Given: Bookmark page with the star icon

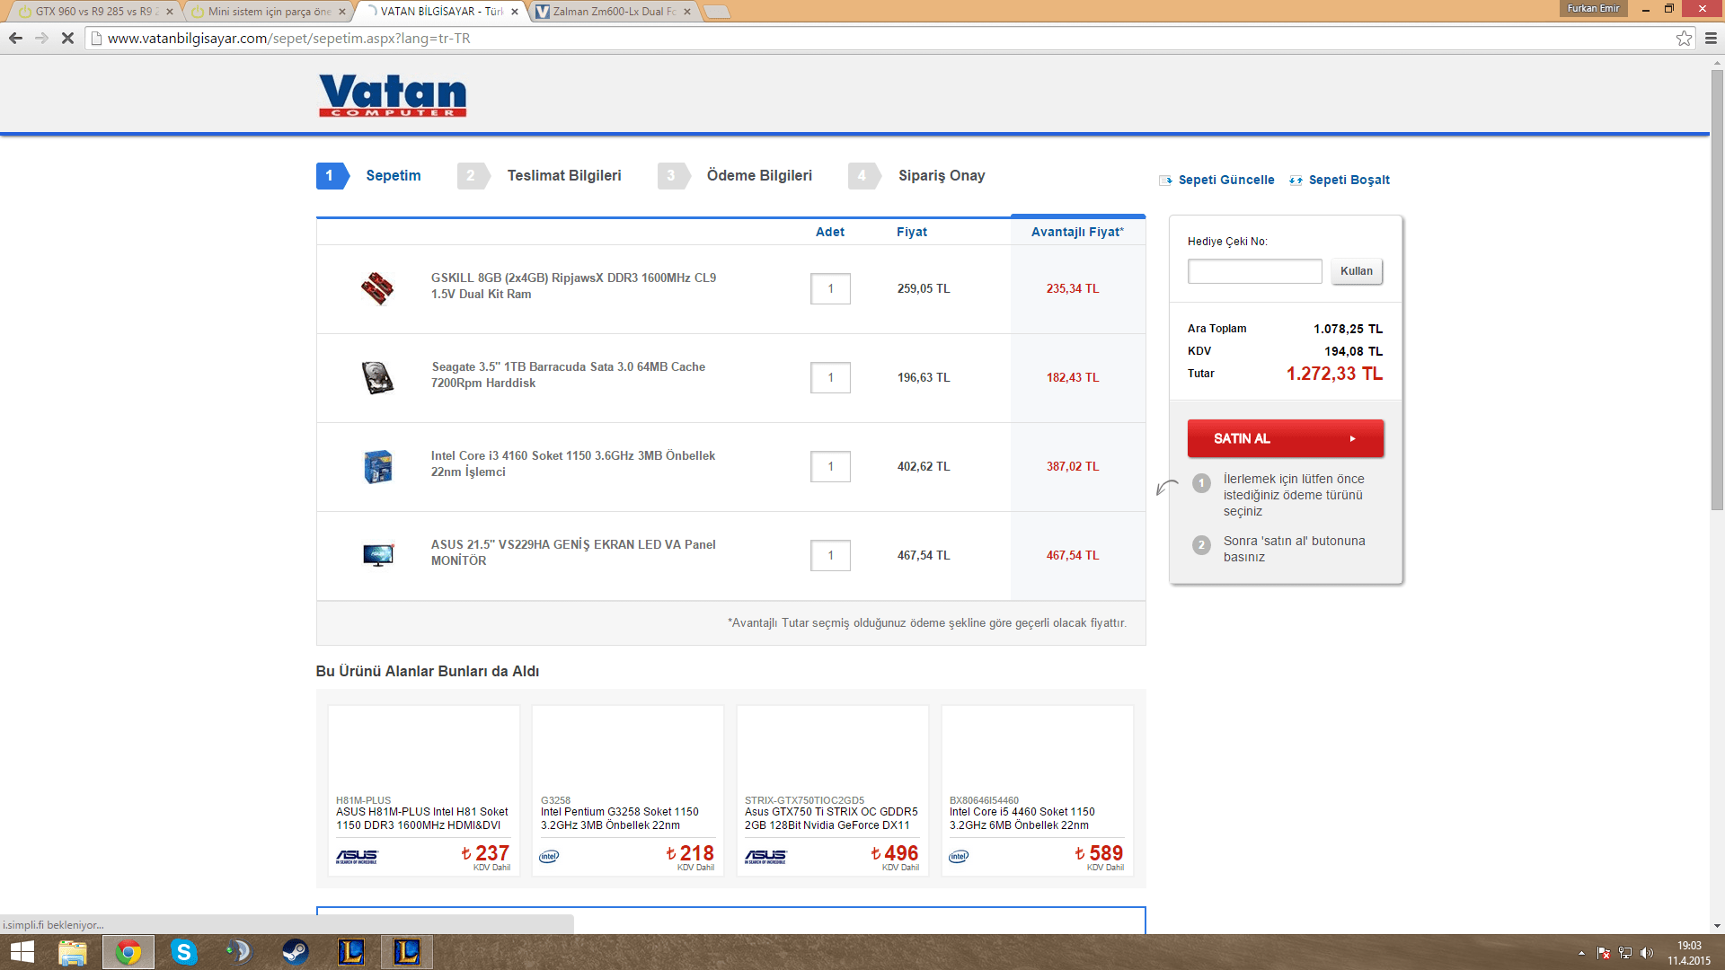Looking at the screenshot, I should pos(1684,39).
